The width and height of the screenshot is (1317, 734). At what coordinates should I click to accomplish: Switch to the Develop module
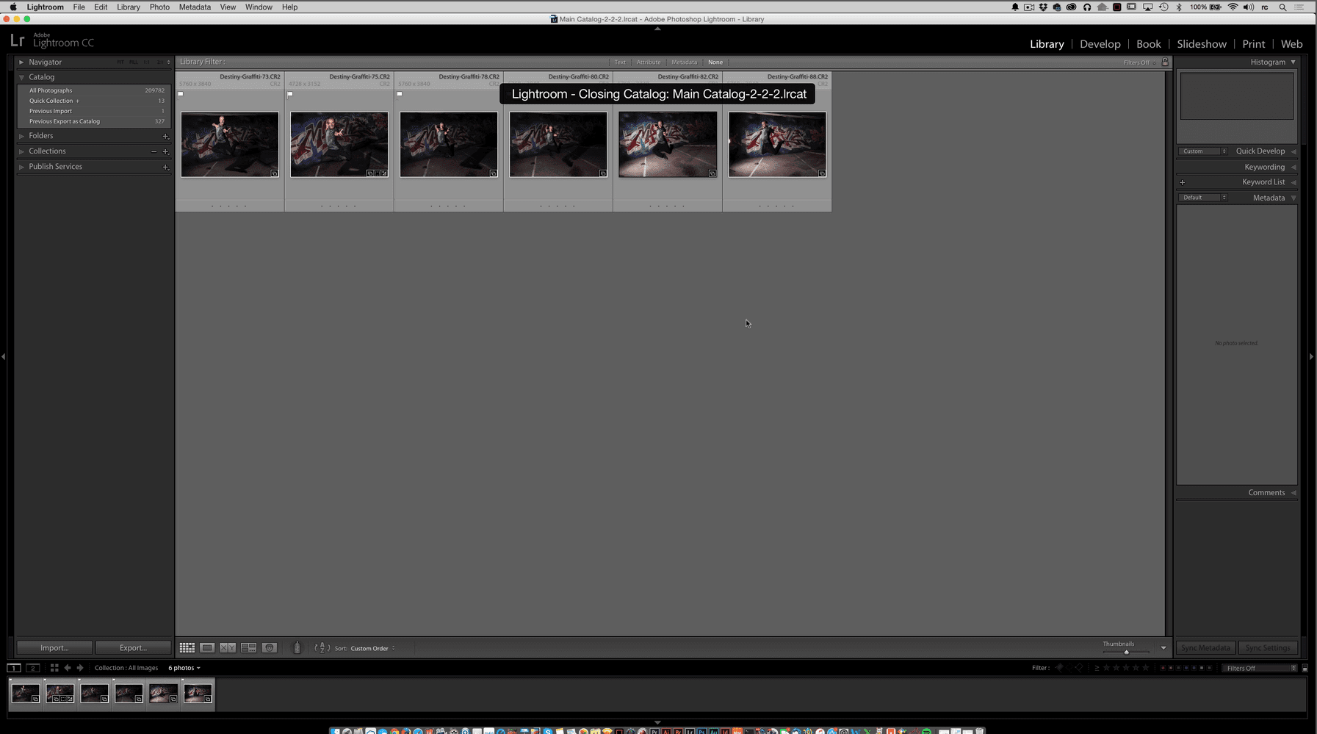coord(1100,44)
